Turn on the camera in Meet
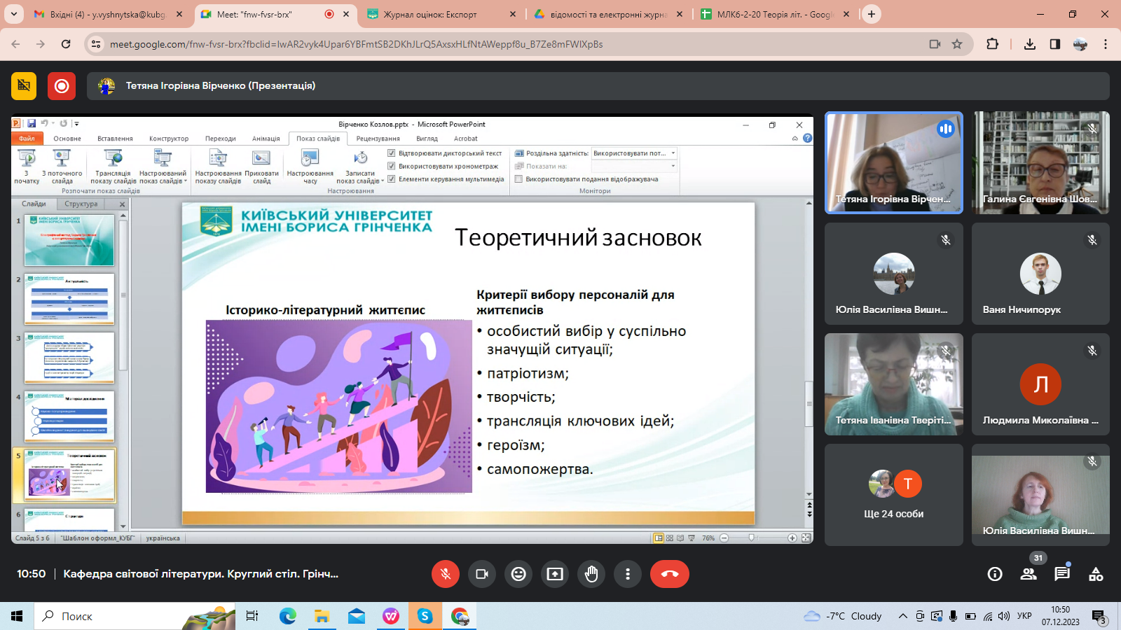The height and width of the screenshot is (630, 1121). point(482,574)
